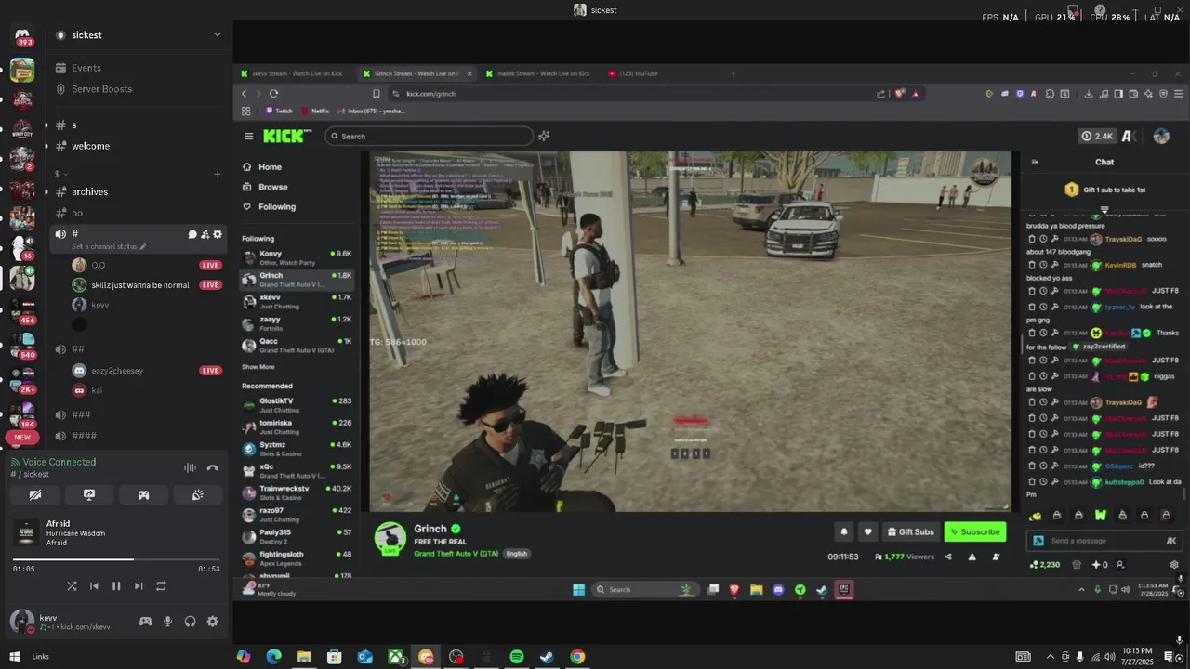The height and width of the screenshot is (669, 1190).
Task: Skip to previous Spotify track
Action: (94, 586)
